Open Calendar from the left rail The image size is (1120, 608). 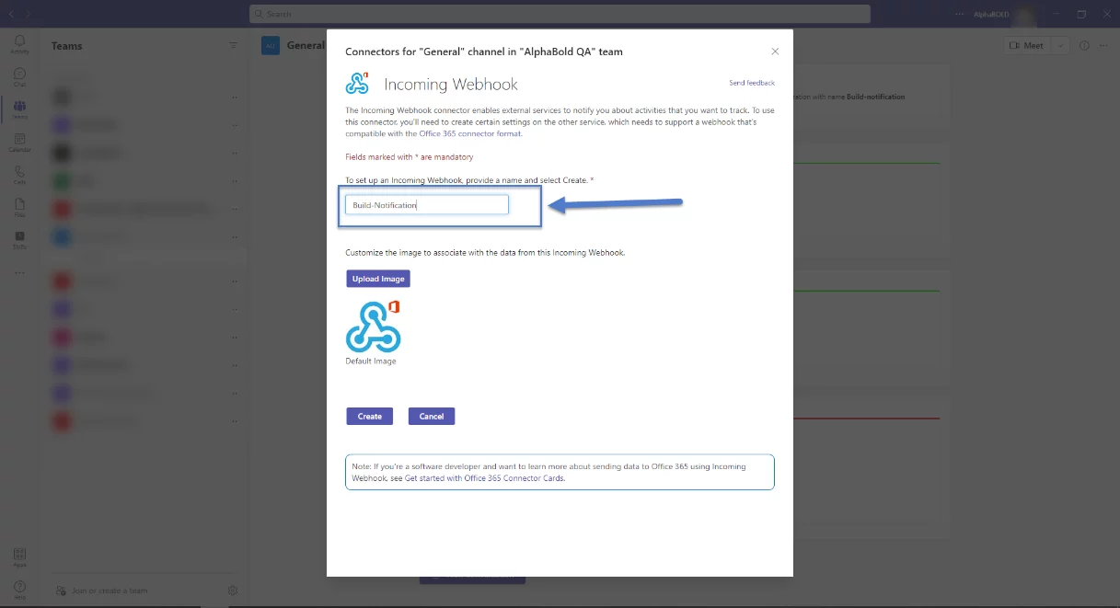point(19,142)
